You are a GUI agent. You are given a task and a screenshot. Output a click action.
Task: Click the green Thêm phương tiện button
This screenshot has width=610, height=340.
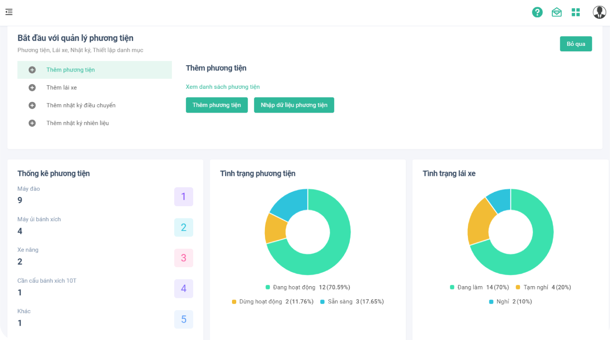tap(216, 105)
